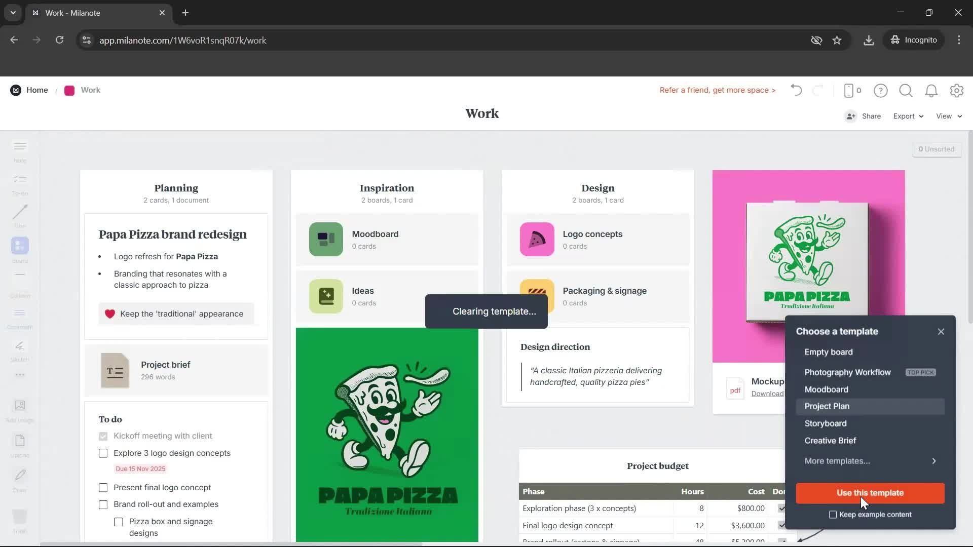The image size is (973, 547).
Task: Click undo in the top toolbar
Action: (796, 90)
